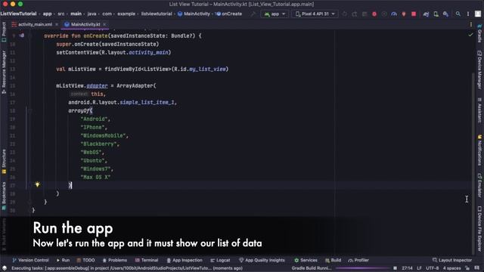Collapse the onCreate function fold marker
This screenshot has width=484, height=272.
click(30, 36)
